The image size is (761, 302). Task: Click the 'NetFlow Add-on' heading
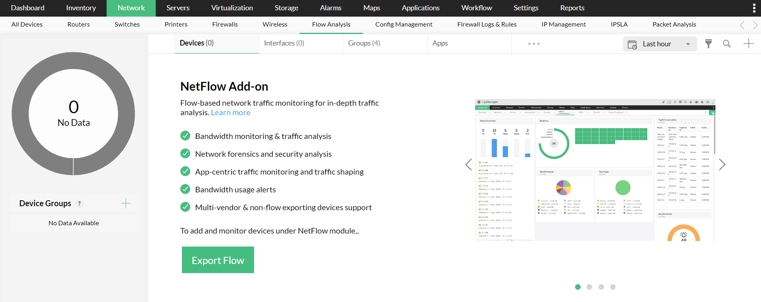pyautogui.click(x=224, y=86)
